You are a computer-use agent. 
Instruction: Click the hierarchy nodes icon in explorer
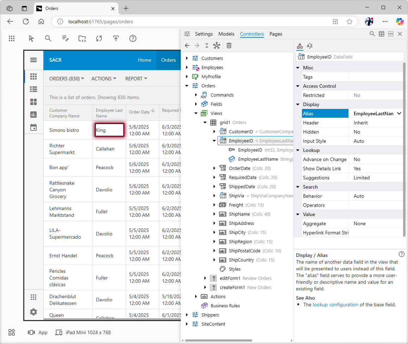[216, 45]
